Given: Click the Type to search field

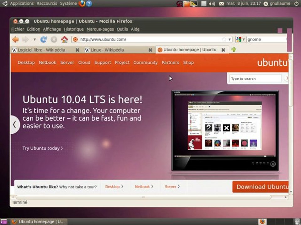Looking at the screenshot, I should [255, 79].
